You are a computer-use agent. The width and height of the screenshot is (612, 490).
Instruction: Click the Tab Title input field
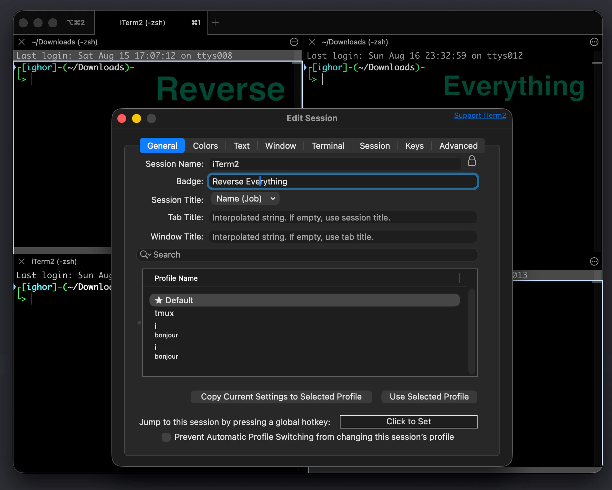(343, 218)
